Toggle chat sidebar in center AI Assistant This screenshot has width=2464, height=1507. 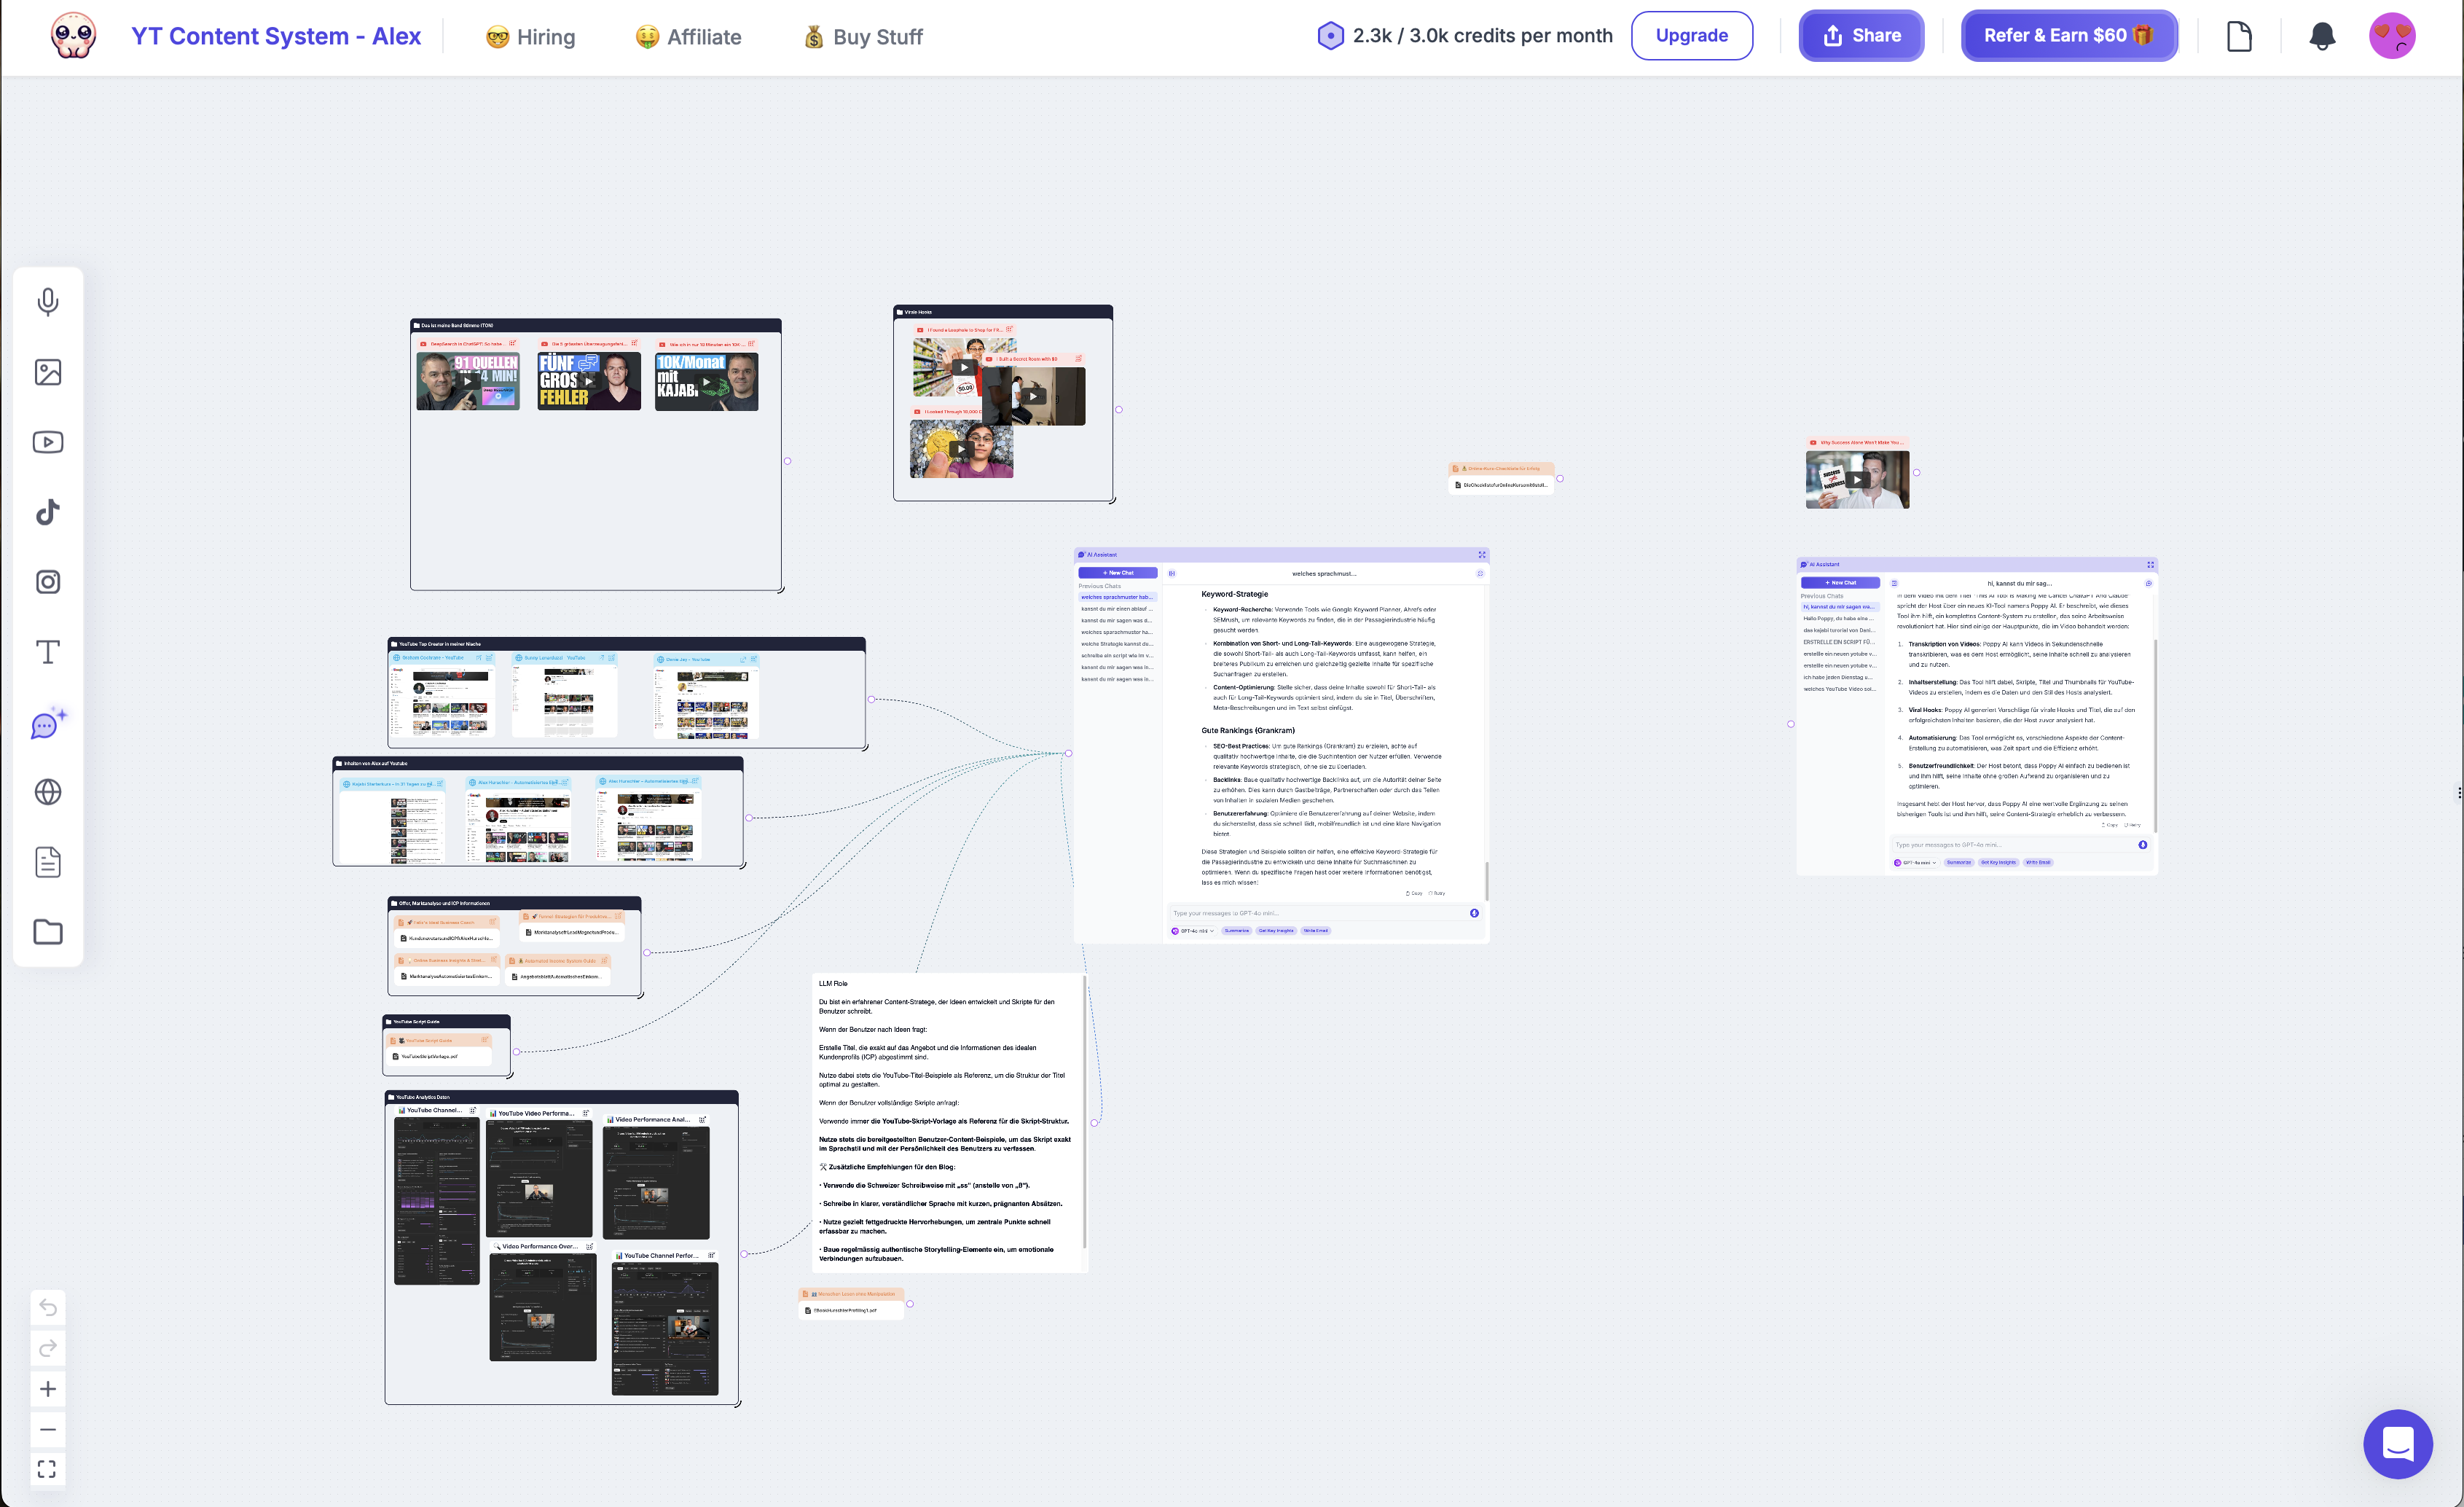coord(1171,574)
